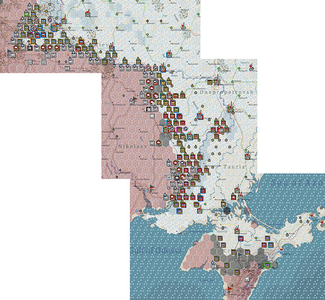The width and height of the screenshot is (325, 300).
Task: Click the Gulf of Odessa label
Action: tap(156, 251)
